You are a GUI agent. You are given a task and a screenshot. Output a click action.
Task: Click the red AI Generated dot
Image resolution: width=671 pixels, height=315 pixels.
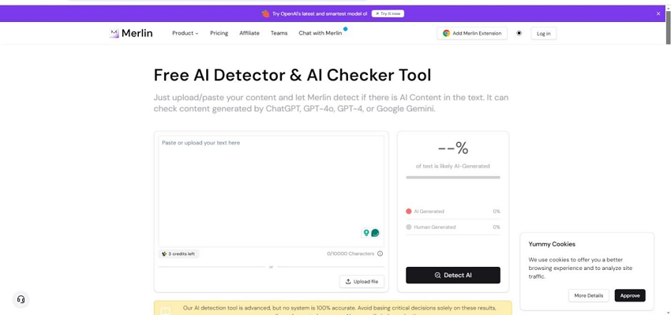click(x=409, y=212)
